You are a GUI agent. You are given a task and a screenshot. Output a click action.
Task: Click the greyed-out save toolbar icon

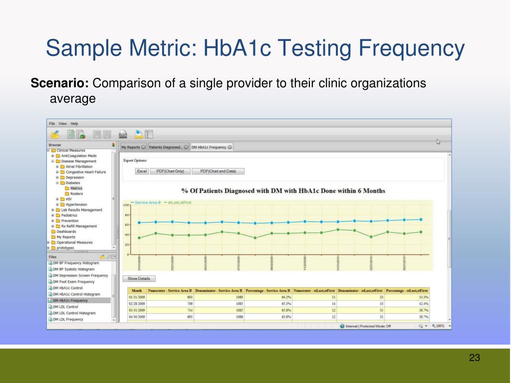97,134
